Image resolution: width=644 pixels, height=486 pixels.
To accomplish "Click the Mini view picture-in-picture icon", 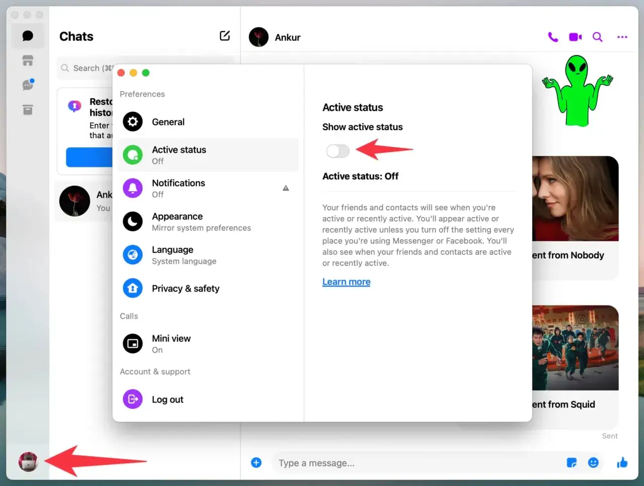I will [133, 344].
